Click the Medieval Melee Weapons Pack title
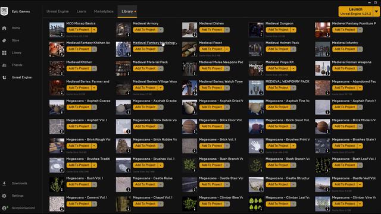The height and width of the screenshot is (214, 381). 221,62
